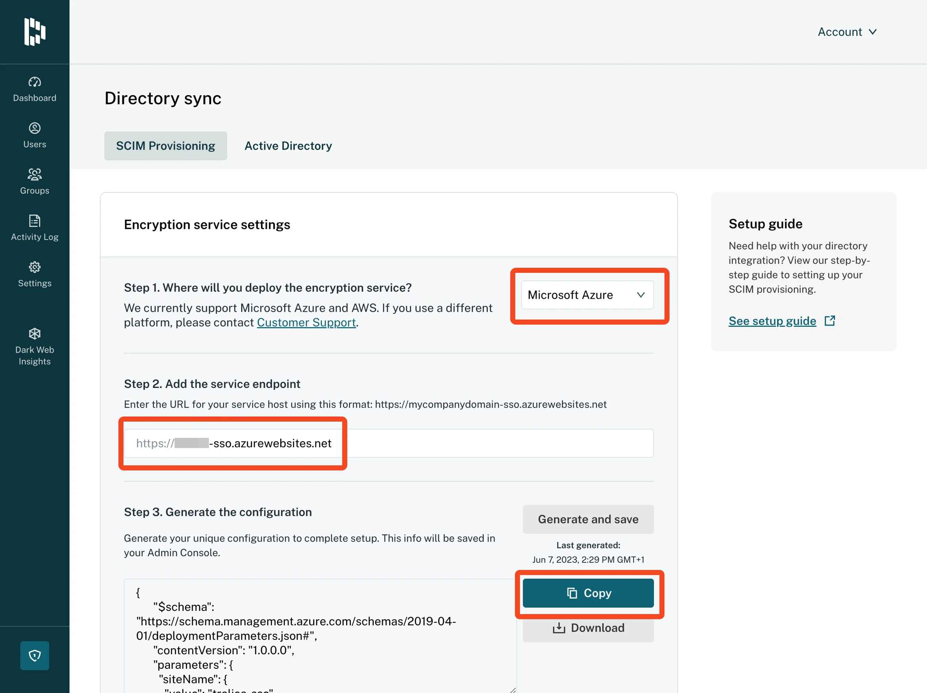Click the configuration textarea resize handle
The width and height of the screenshot is (927, 693).
pyautogui.click(x=513, y=689)
